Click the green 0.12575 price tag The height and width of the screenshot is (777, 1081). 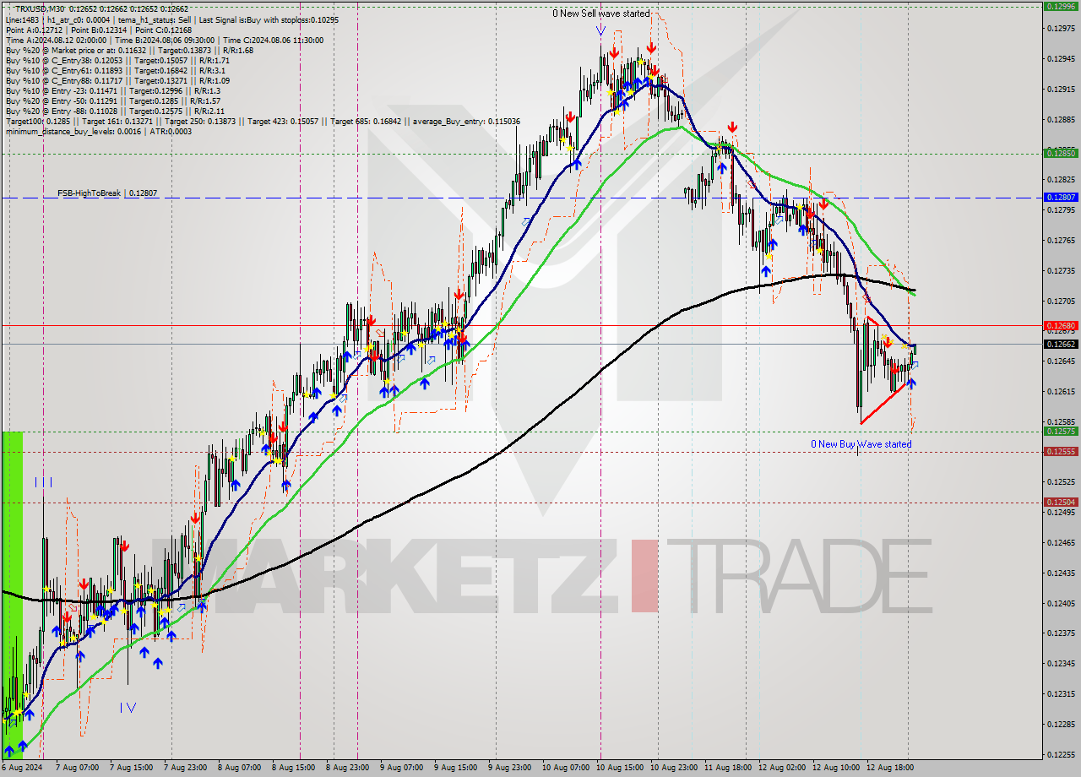tap(1061, 431)
